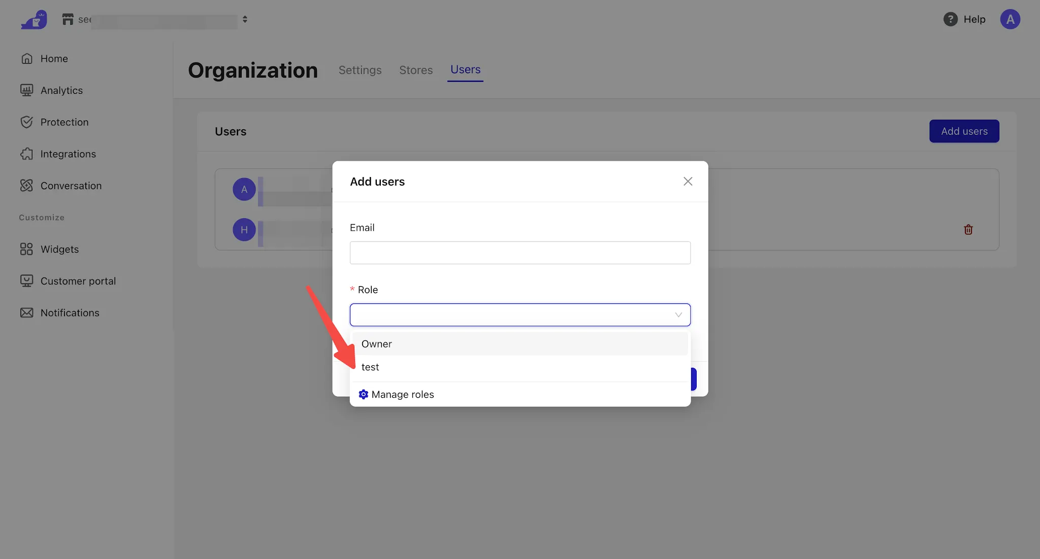Open Manage roles link

tap(403, 394)
